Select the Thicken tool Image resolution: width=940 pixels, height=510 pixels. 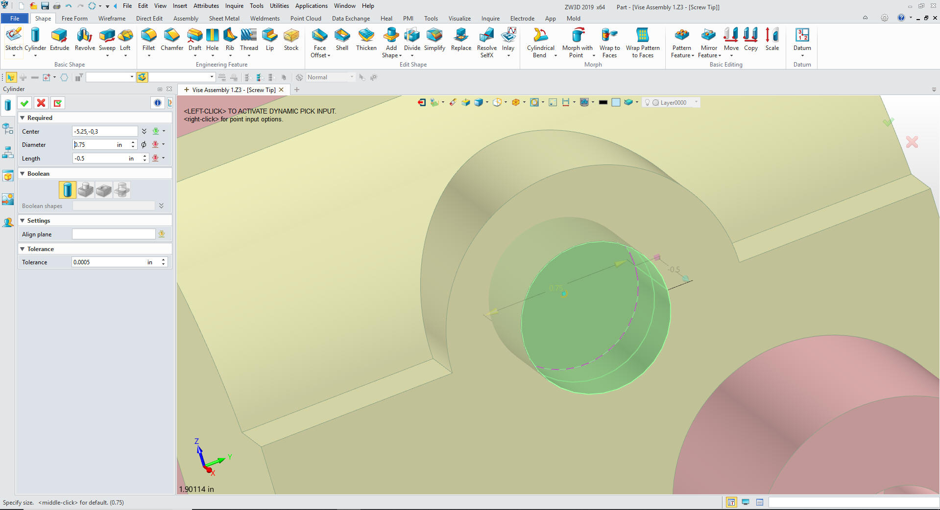point(366,39)
